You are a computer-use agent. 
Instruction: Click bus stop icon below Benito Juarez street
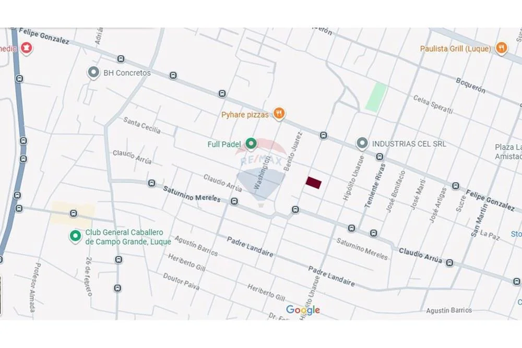(295, 209)
